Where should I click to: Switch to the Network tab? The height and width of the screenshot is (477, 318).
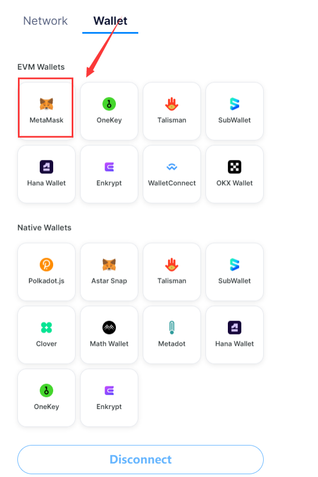pyautogui.click(x=45, y=21)
